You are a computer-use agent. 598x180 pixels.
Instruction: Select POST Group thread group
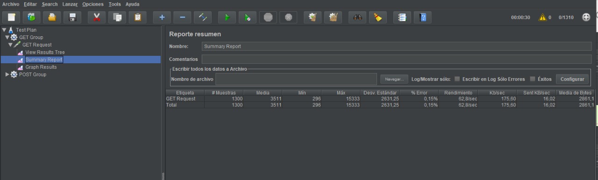[x=32, y=74]
